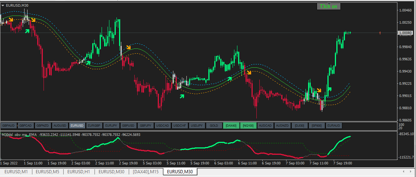Switch chart to GBPCAD symbol button
The image size is (416, 177).
point(26,126)
